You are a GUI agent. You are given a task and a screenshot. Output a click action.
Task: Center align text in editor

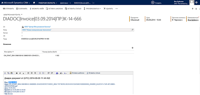tap(32, 73)
